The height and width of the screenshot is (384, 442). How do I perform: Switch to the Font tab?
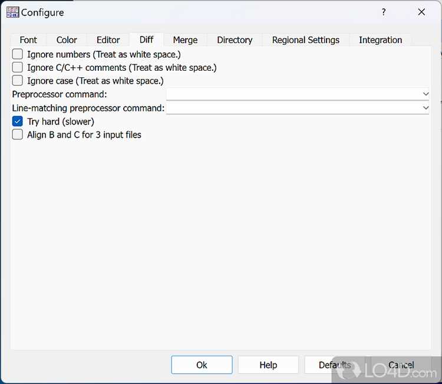tap(28, 40)
